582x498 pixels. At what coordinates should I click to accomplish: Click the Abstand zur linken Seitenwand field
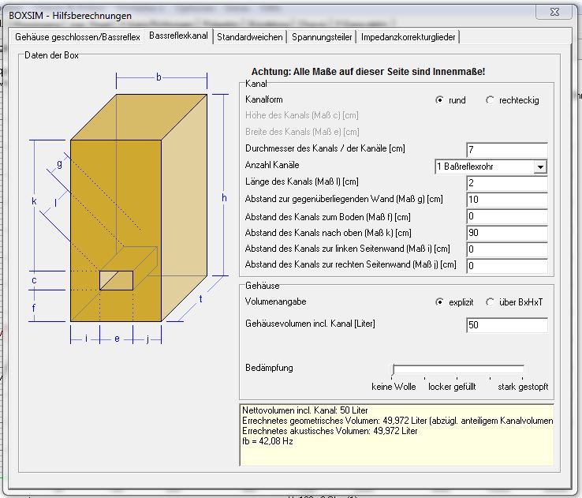pyautogui.click(x=506, y=249)
